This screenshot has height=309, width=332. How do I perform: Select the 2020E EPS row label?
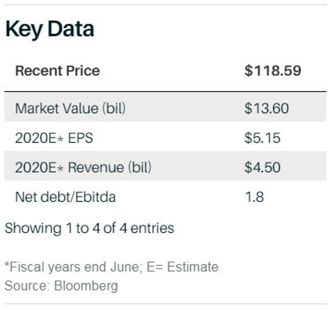coord(54,138)
